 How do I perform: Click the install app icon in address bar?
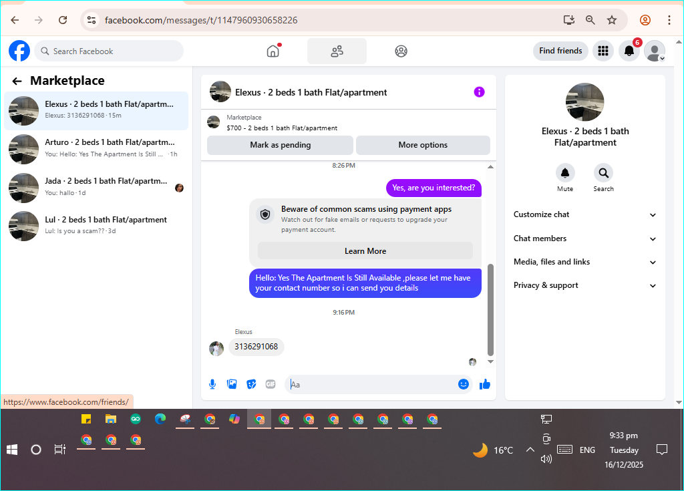pos(569,19)
